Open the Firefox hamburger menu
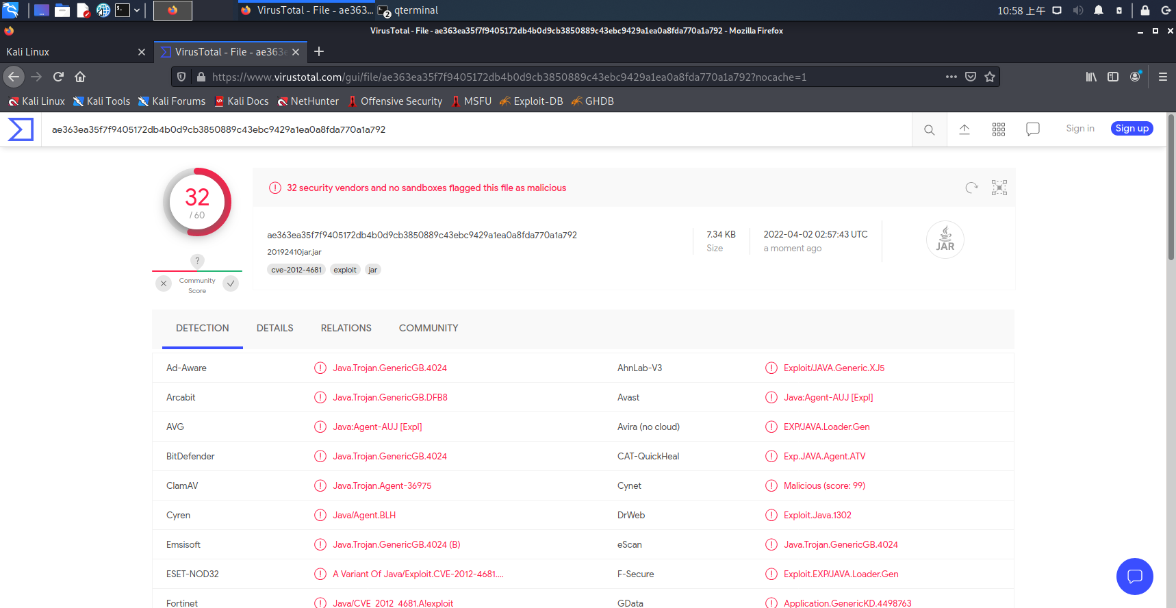The image size is (1176, 608). [x=1163, y=77]
